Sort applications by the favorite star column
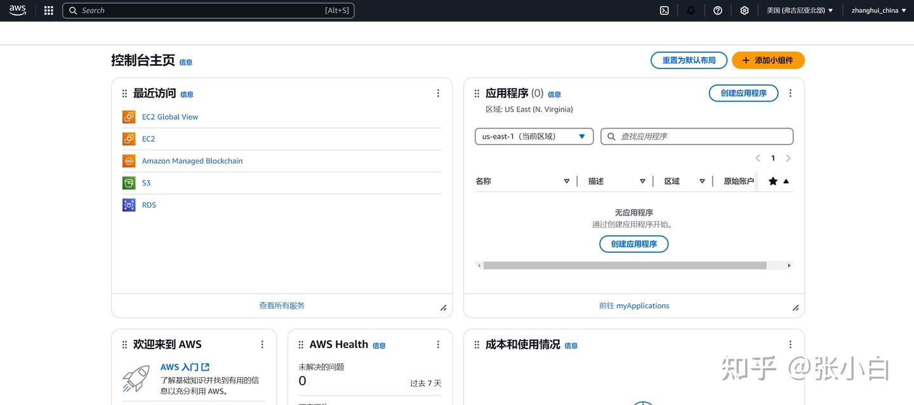 pyautogui.click(x=779, y=181)
